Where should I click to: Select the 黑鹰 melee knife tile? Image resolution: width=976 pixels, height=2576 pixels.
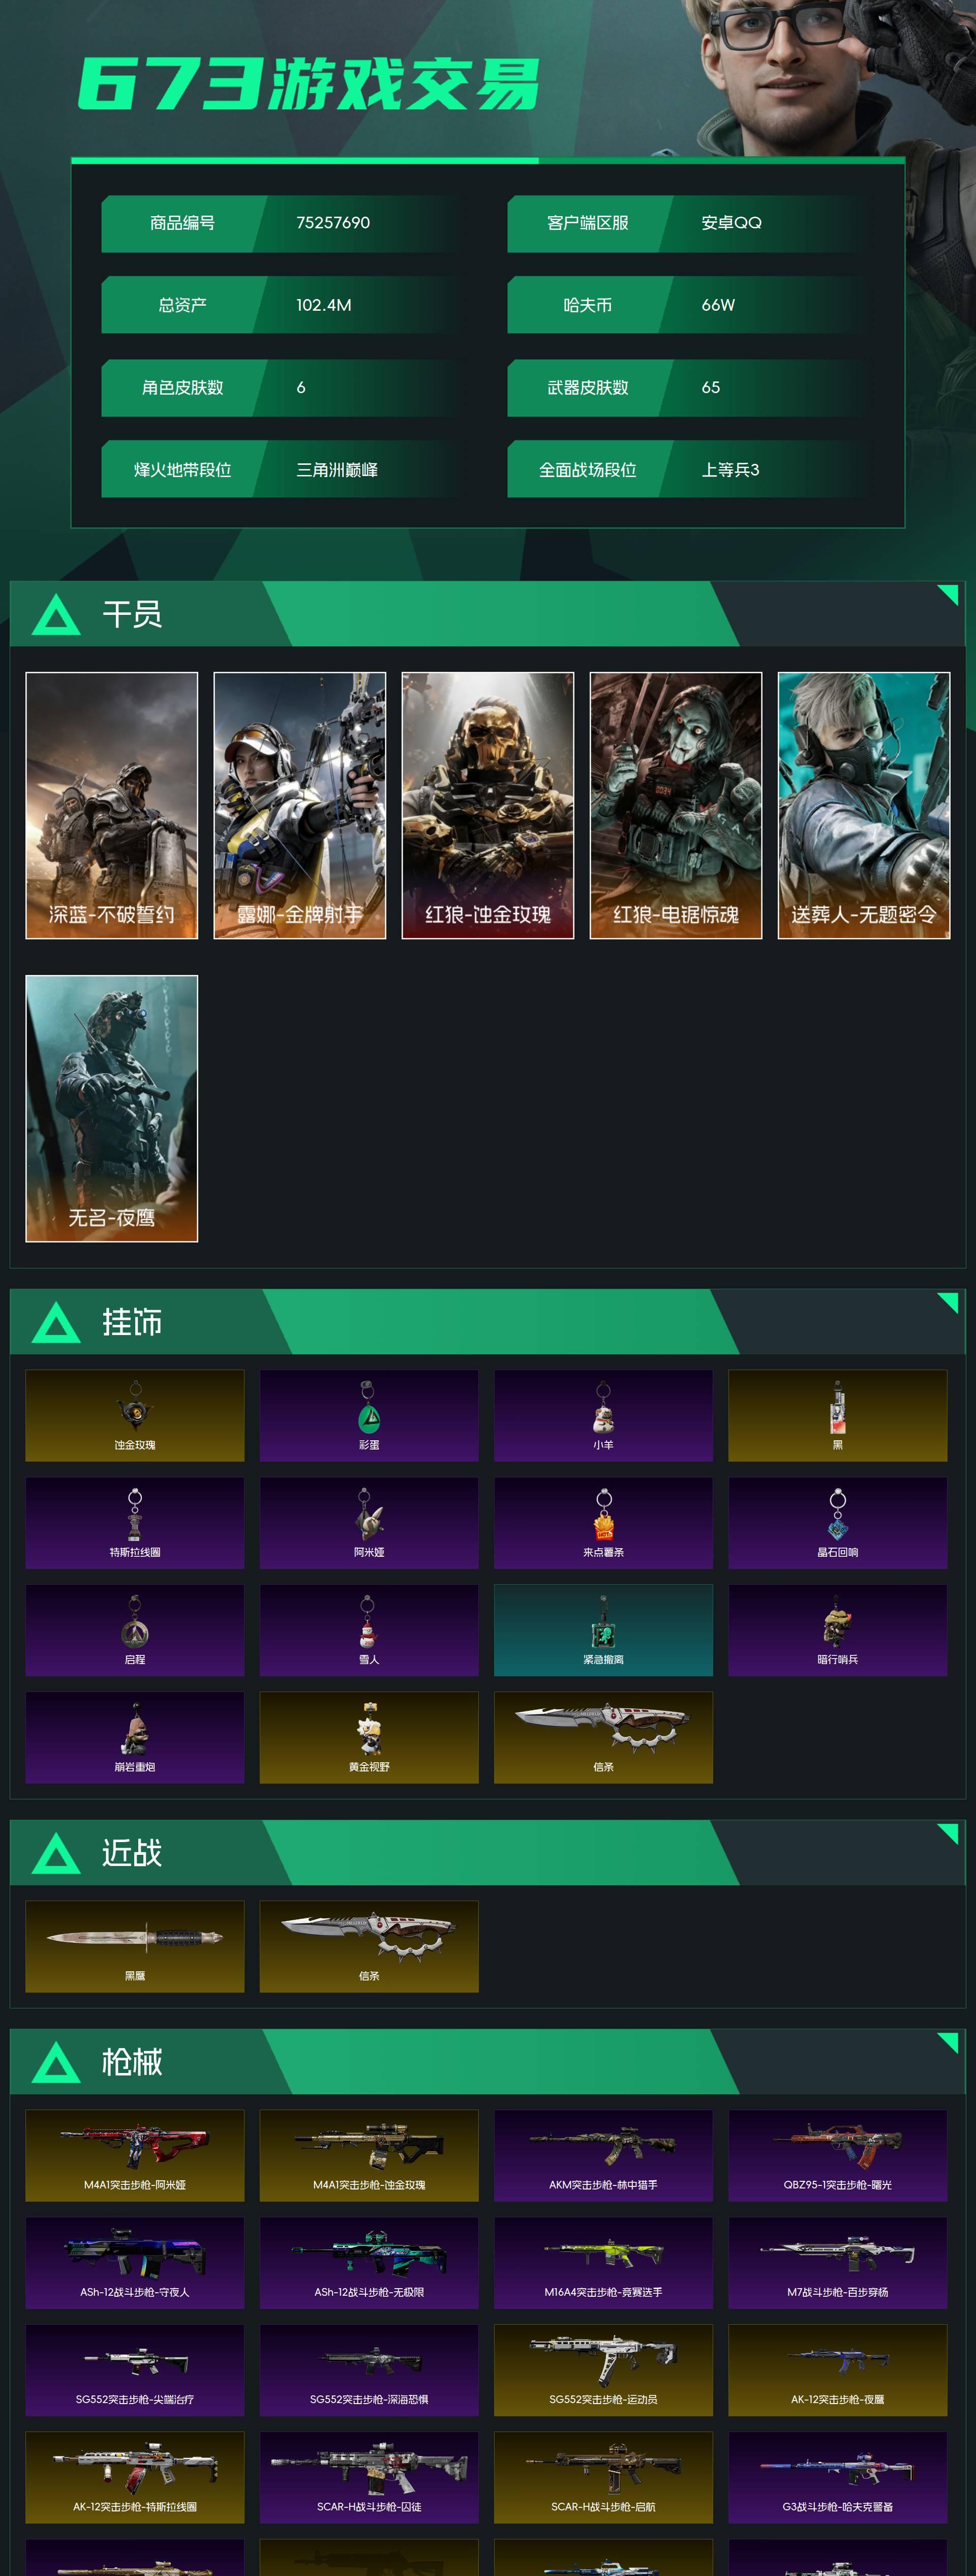(135, 1946)
